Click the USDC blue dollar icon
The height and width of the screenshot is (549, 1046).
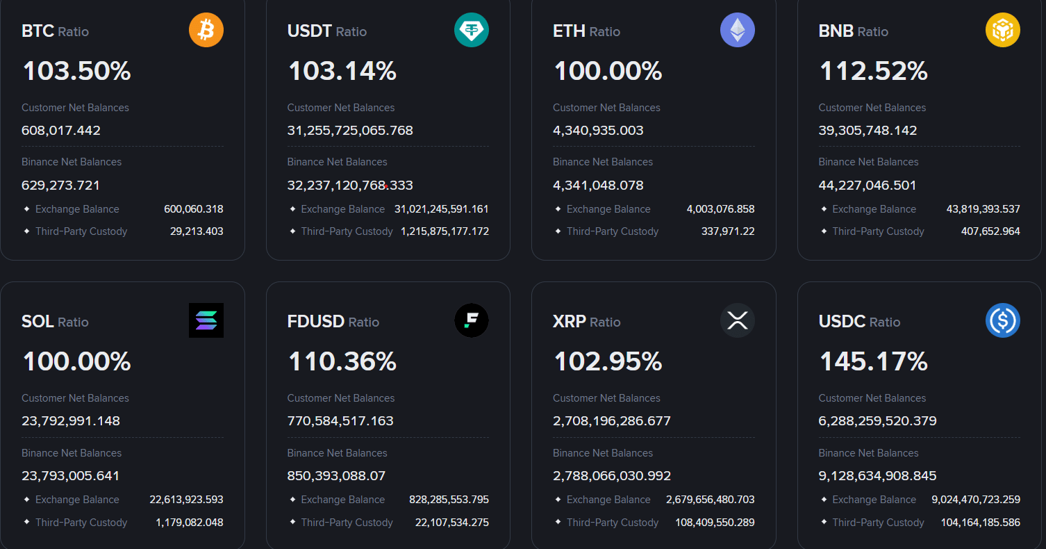click(1003, 320)
